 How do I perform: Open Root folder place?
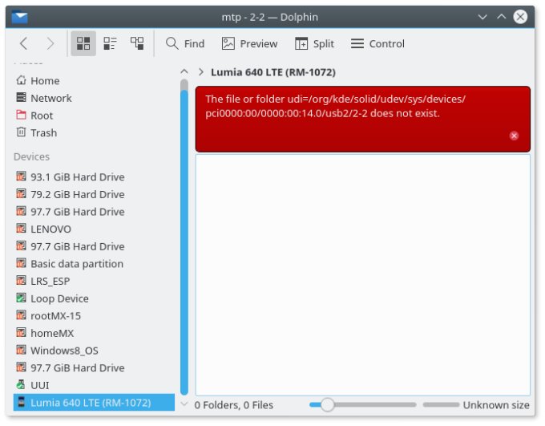coord(94,116)
